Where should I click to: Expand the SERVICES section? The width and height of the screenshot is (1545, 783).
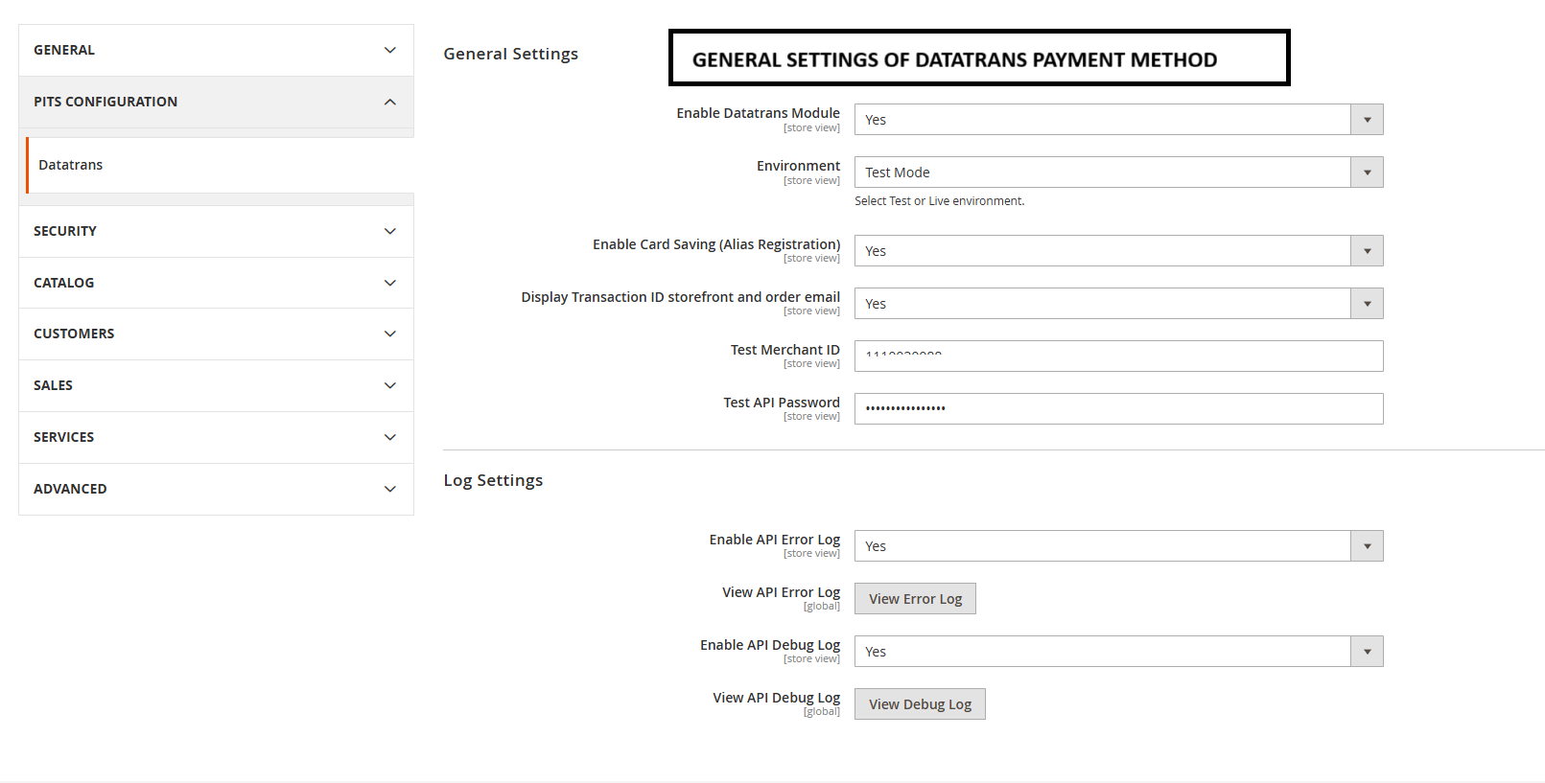tap(216, 437)
